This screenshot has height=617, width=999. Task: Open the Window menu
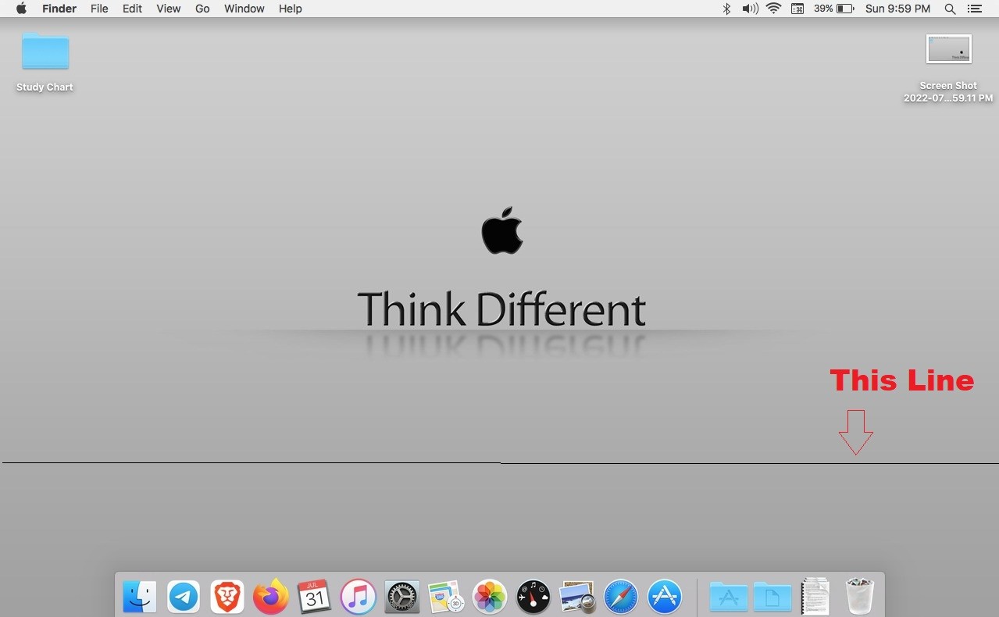244,9
